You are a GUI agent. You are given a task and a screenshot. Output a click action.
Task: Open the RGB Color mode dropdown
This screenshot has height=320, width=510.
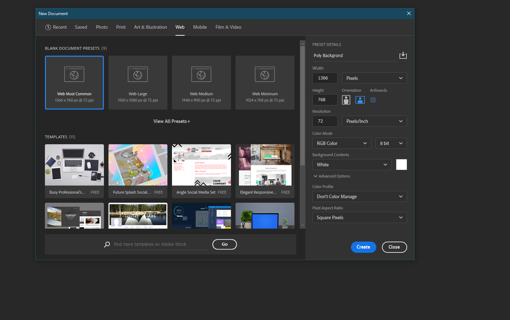342,143
